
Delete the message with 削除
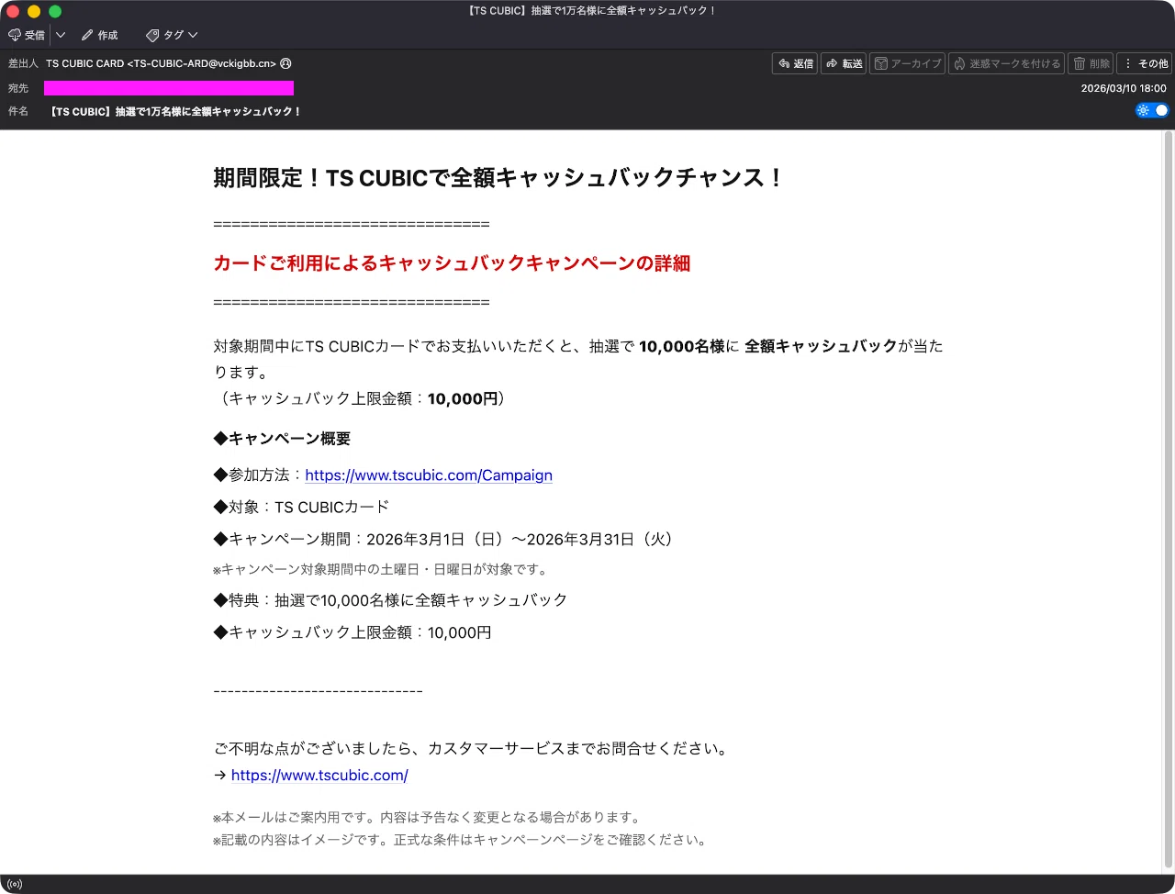(x=1091, y=63)
